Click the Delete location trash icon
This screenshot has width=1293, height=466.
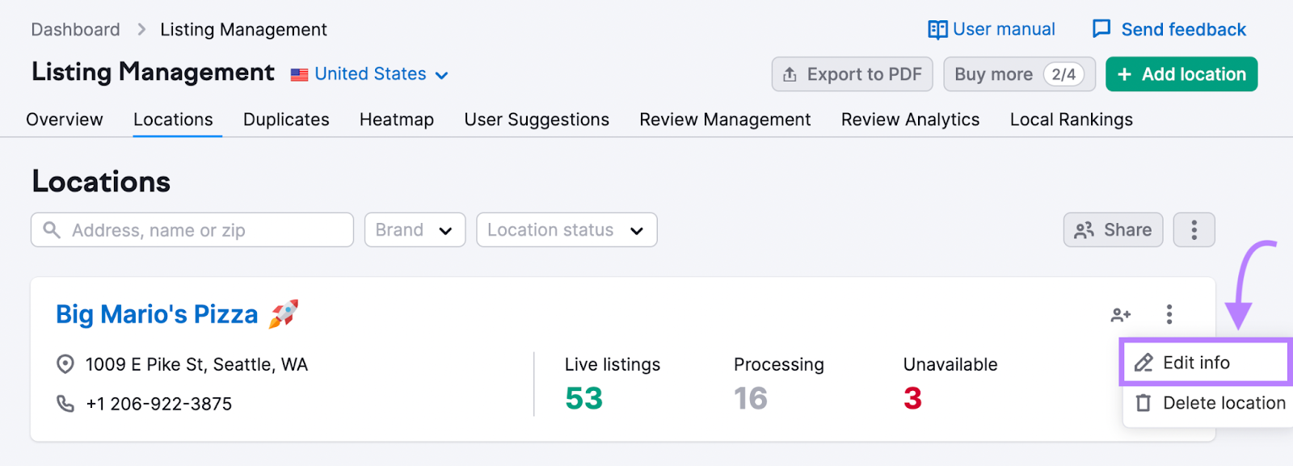(x=1143, y=403)
